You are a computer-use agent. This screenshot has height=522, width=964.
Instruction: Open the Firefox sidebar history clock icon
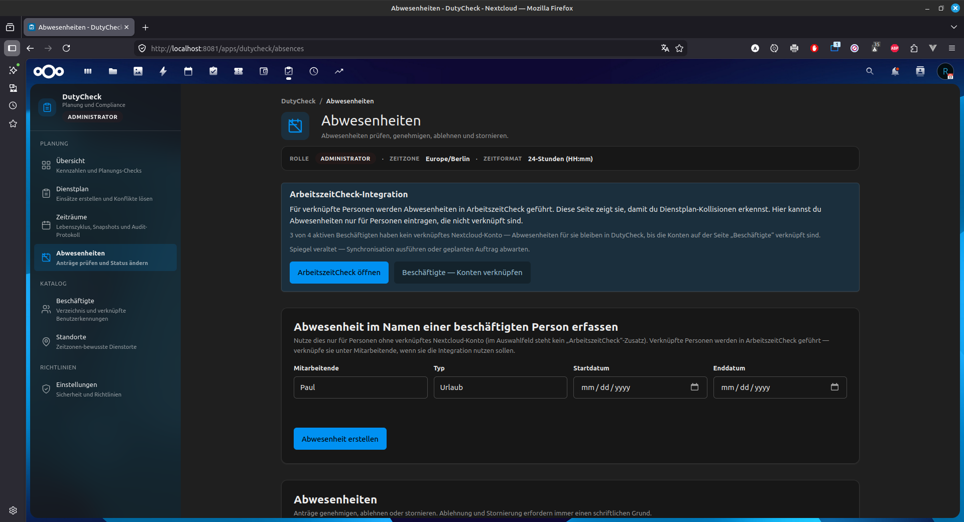(x=13, y=105)
